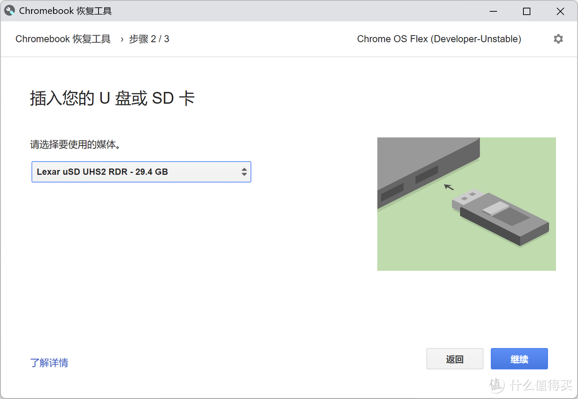Click the circular 值 badge icon

495,385
